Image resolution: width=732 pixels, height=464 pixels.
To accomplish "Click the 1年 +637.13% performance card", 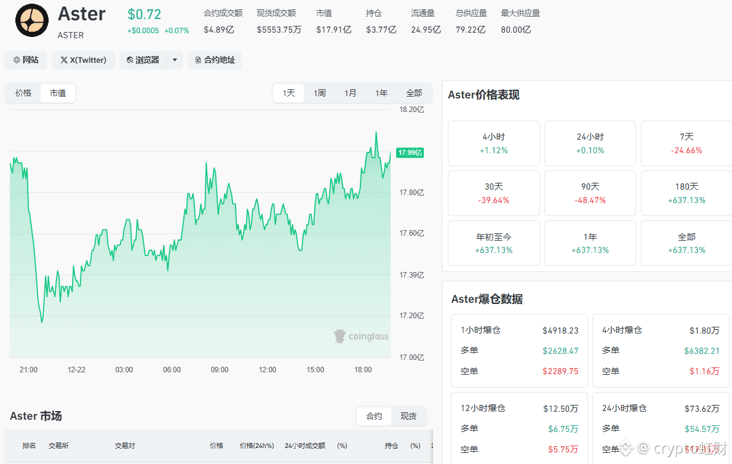I will point(590,243).
